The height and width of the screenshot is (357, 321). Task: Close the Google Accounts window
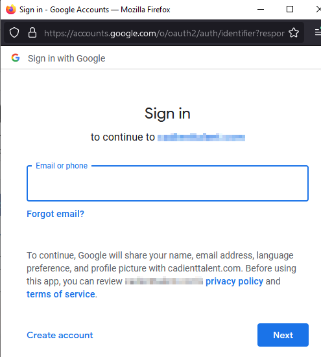318,9
